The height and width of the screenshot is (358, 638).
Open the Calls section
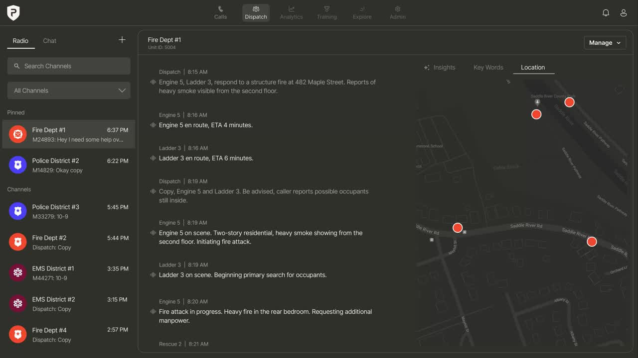coord(220,13)
